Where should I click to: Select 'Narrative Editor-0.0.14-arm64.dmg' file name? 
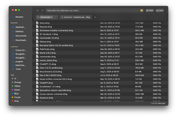coord(56,45)
